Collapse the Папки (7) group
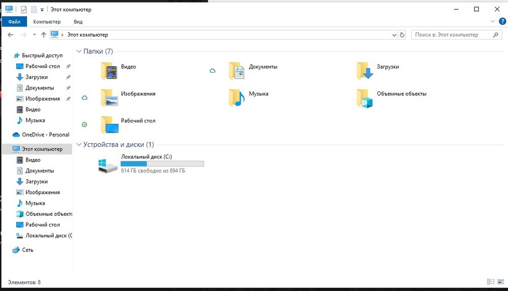Image resolution: width=508 pixels, height=291 pixels. tap(79, 51)
